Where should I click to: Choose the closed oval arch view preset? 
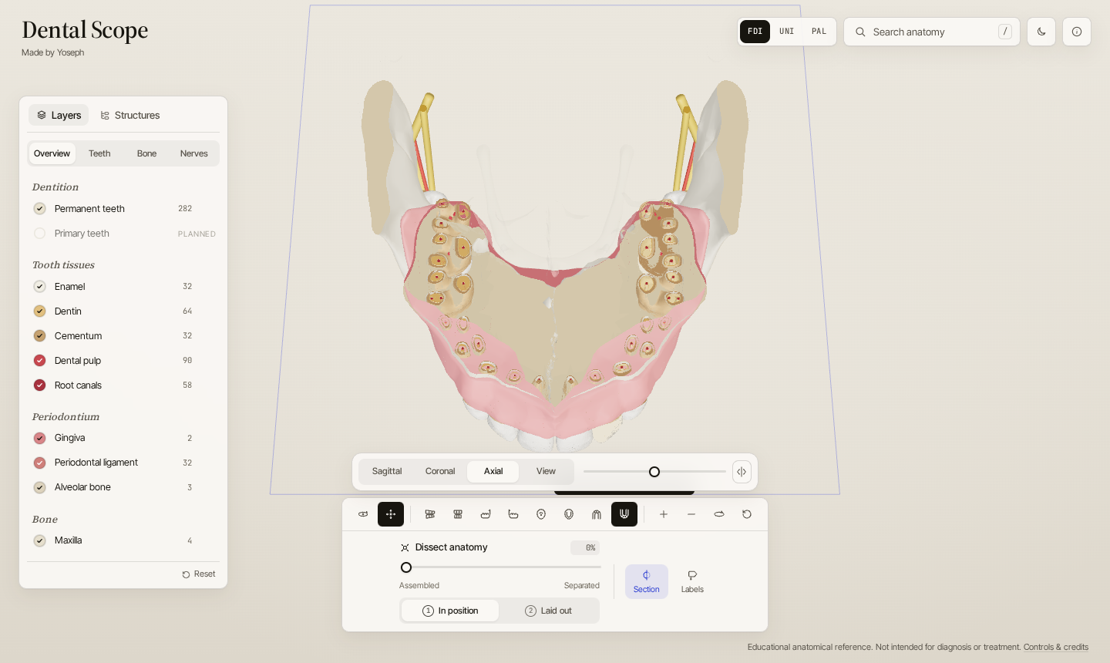click(569, 514)
